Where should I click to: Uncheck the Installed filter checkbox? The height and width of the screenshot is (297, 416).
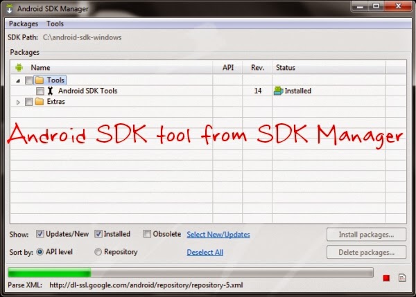pos(98,234)
